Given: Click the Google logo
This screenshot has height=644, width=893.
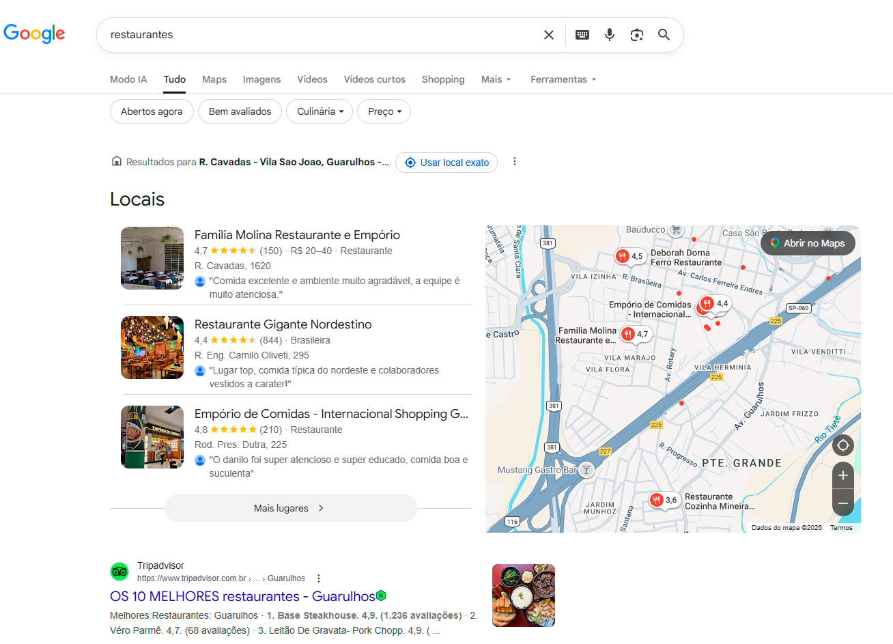Looking at the screenshot, I should 34,33.
